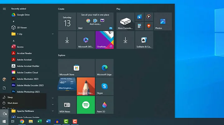Click the download tile in Play group
The height and width of the screenshot is (125, 224).
[x=125, y=40]
